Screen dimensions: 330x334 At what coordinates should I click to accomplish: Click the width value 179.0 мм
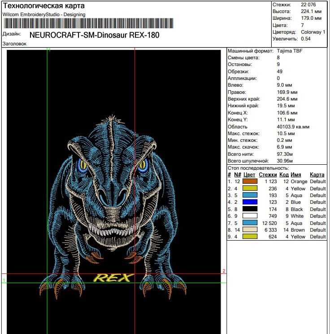coord(311,18)
